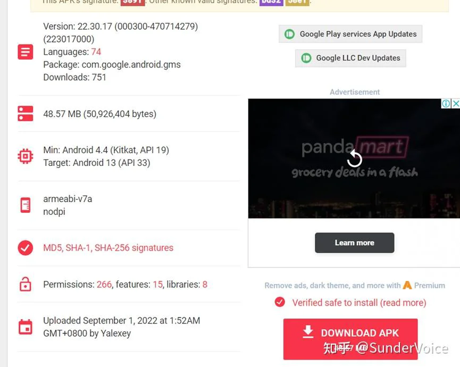Click the red document icon beside Version

(25, 52)
